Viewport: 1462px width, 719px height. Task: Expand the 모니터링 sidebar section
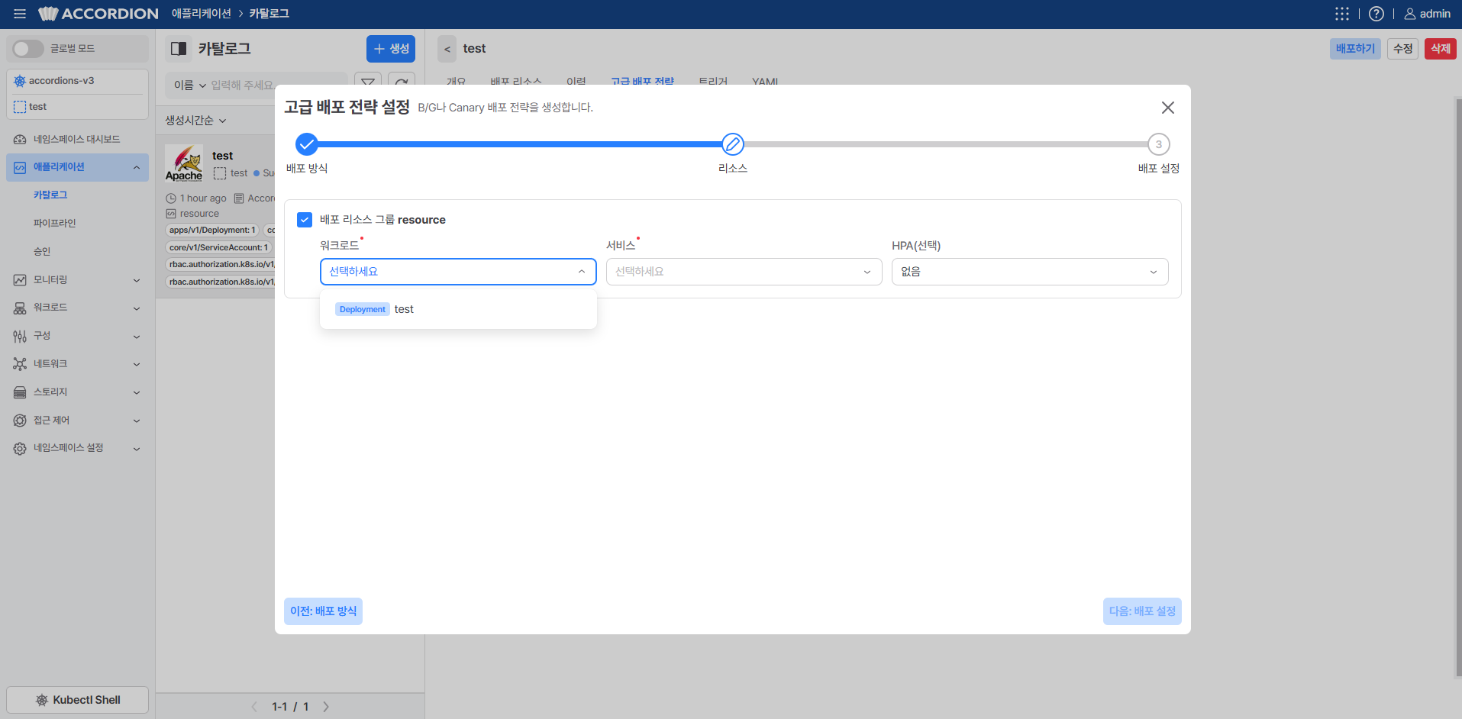[77, 280]
